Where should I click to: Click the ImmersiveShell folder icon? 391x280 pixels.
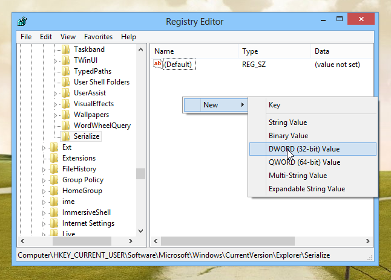[x=54, y=212]
